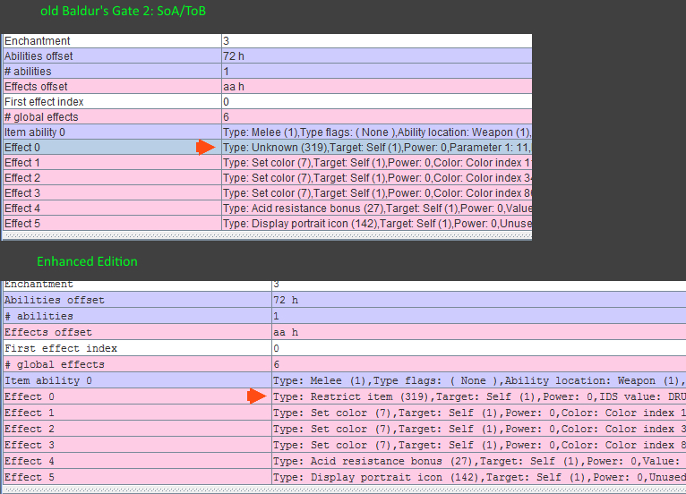Open Effect 3 'Set color (7)' value, top table
The height and width of the screenshot is (494, 686).
[377, 193]
